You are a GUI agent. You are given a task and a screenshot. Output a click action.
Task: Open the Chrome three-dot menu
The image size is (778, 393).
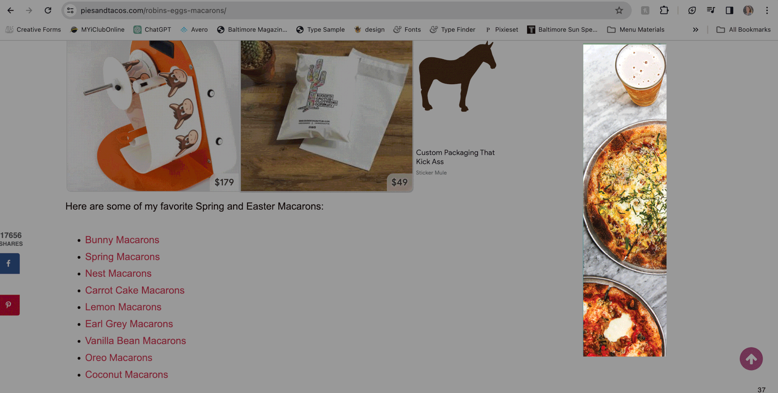coord(767,11)
